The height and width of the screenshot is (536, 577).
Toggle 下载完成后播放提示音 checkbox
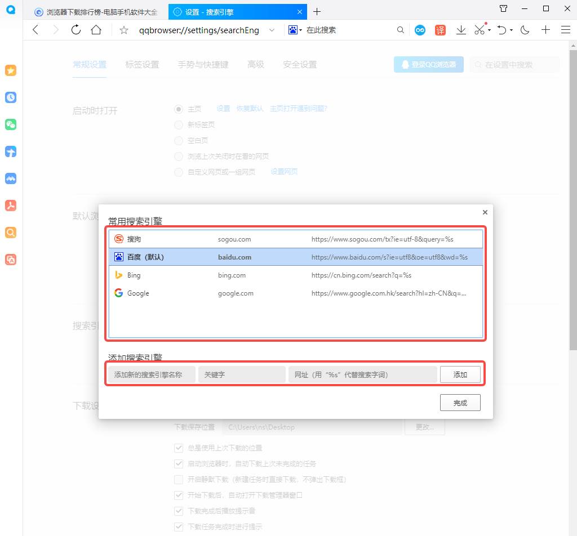179,511
